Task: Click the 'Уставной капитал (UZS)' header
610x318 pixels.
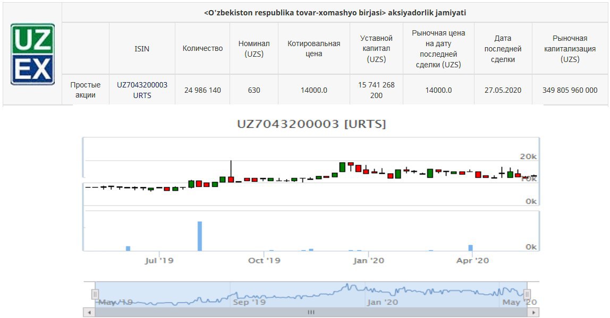Action: [x=376, y=48]
